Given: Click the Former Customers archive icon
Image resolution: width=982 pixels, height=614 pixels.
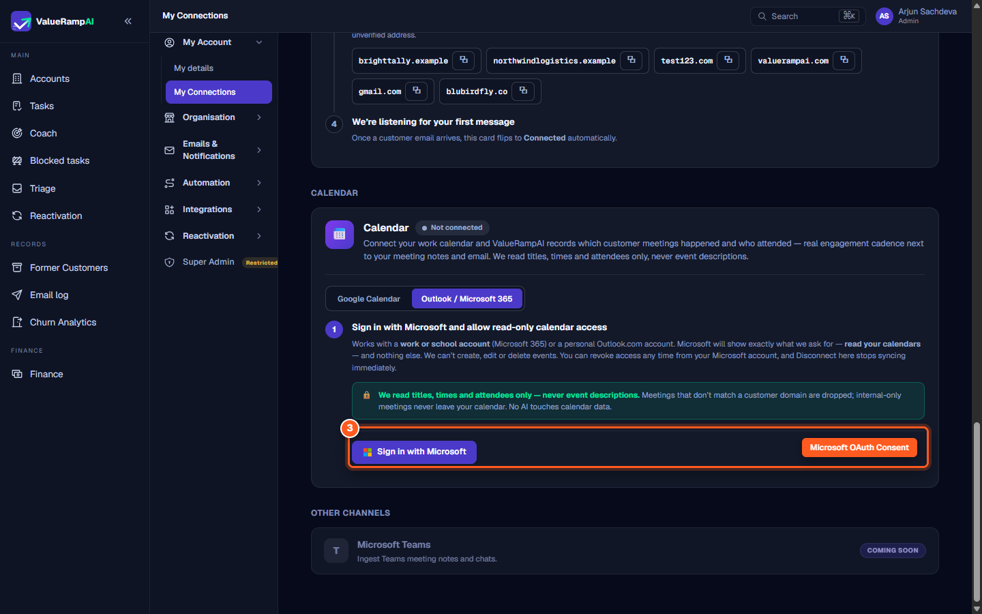Looking at the screenshot, I should [x=17, y=267].
